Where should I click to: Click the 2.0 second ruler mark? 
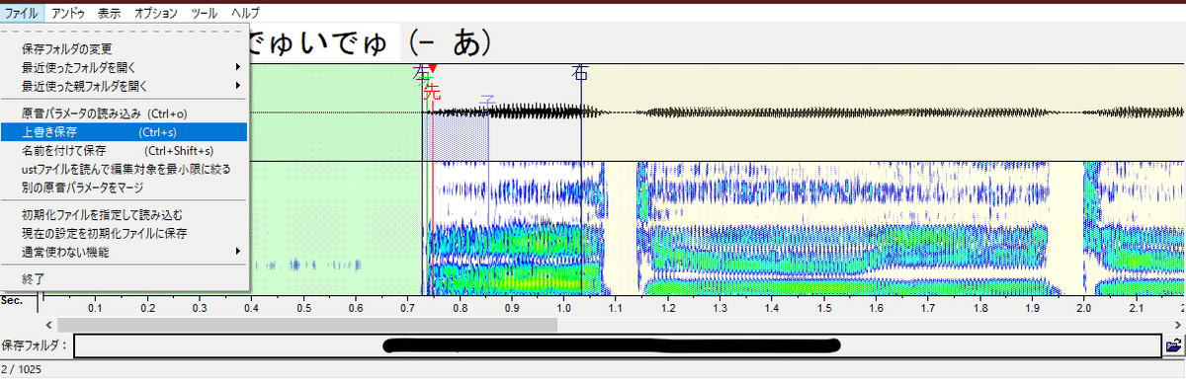(1085, 308)
